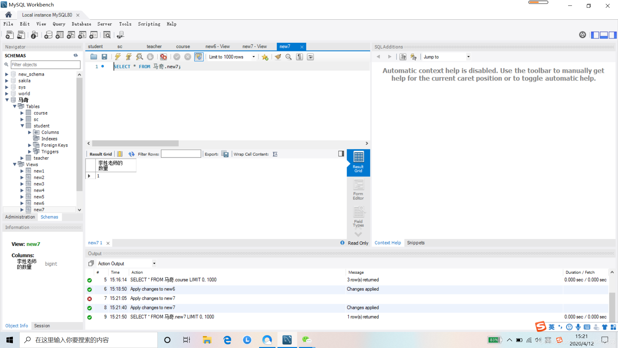Execute the query with the lightning icon

tap(118, 57)
